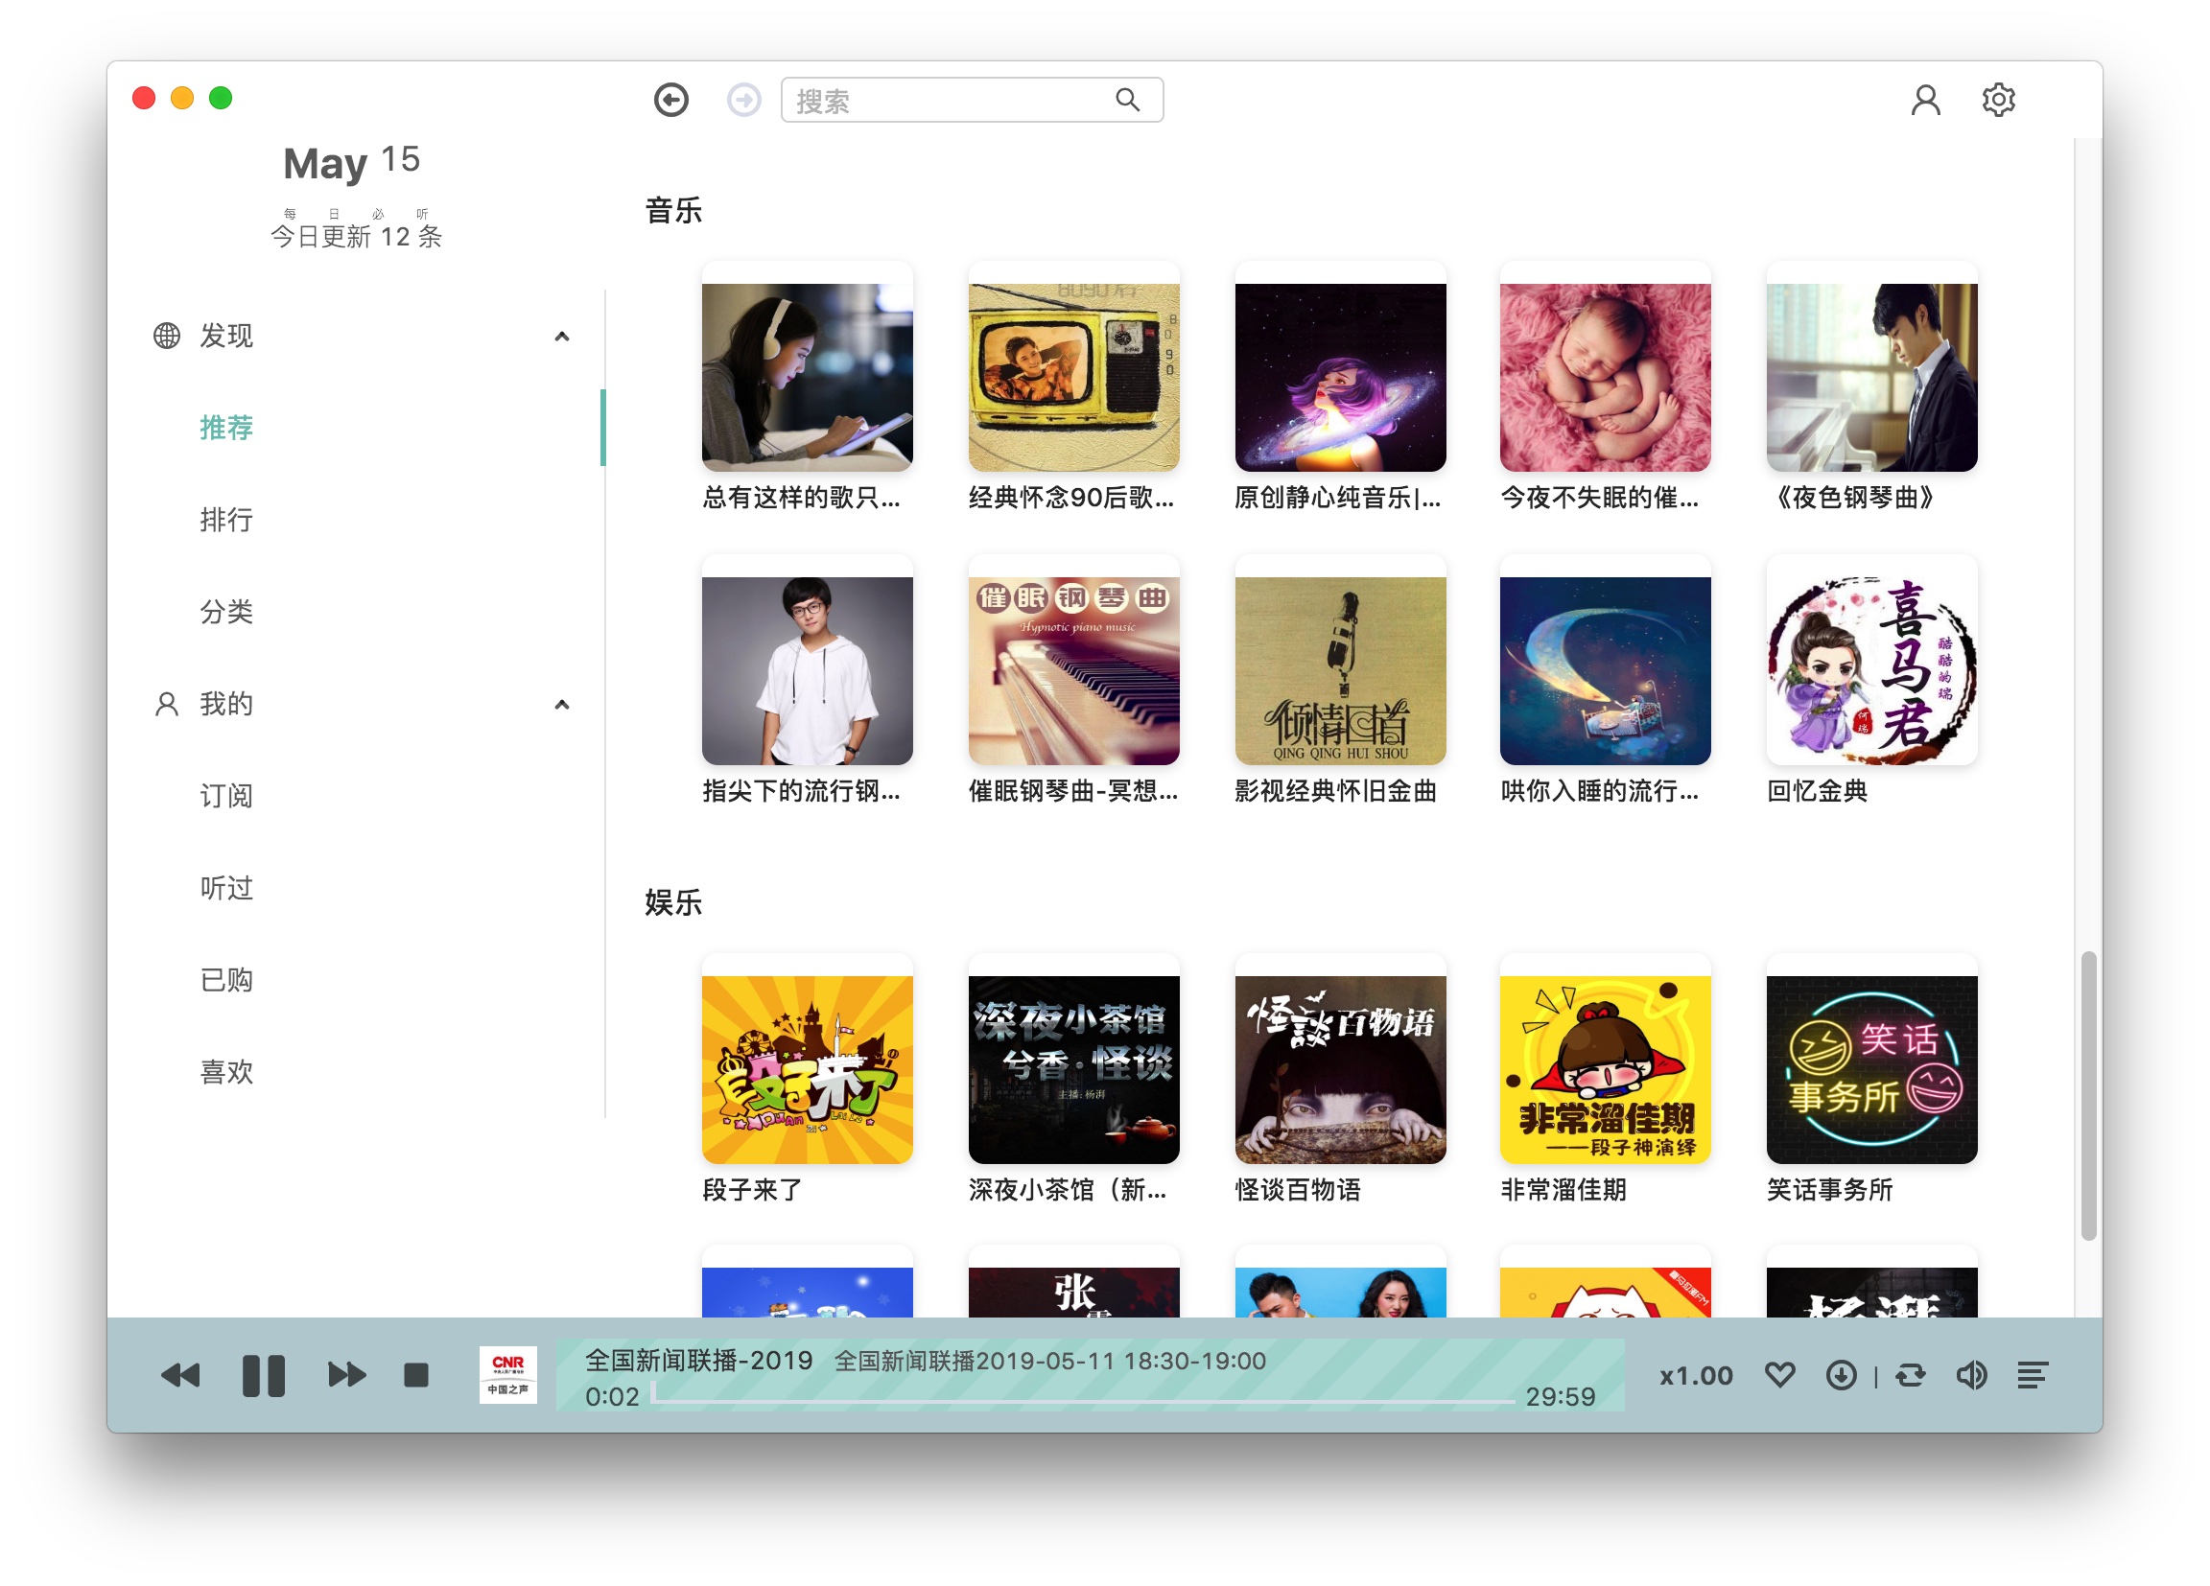The height and width of the screenshot is (1586, 2210).
Task: Pause the current playback
Action: pos(263,1375)
